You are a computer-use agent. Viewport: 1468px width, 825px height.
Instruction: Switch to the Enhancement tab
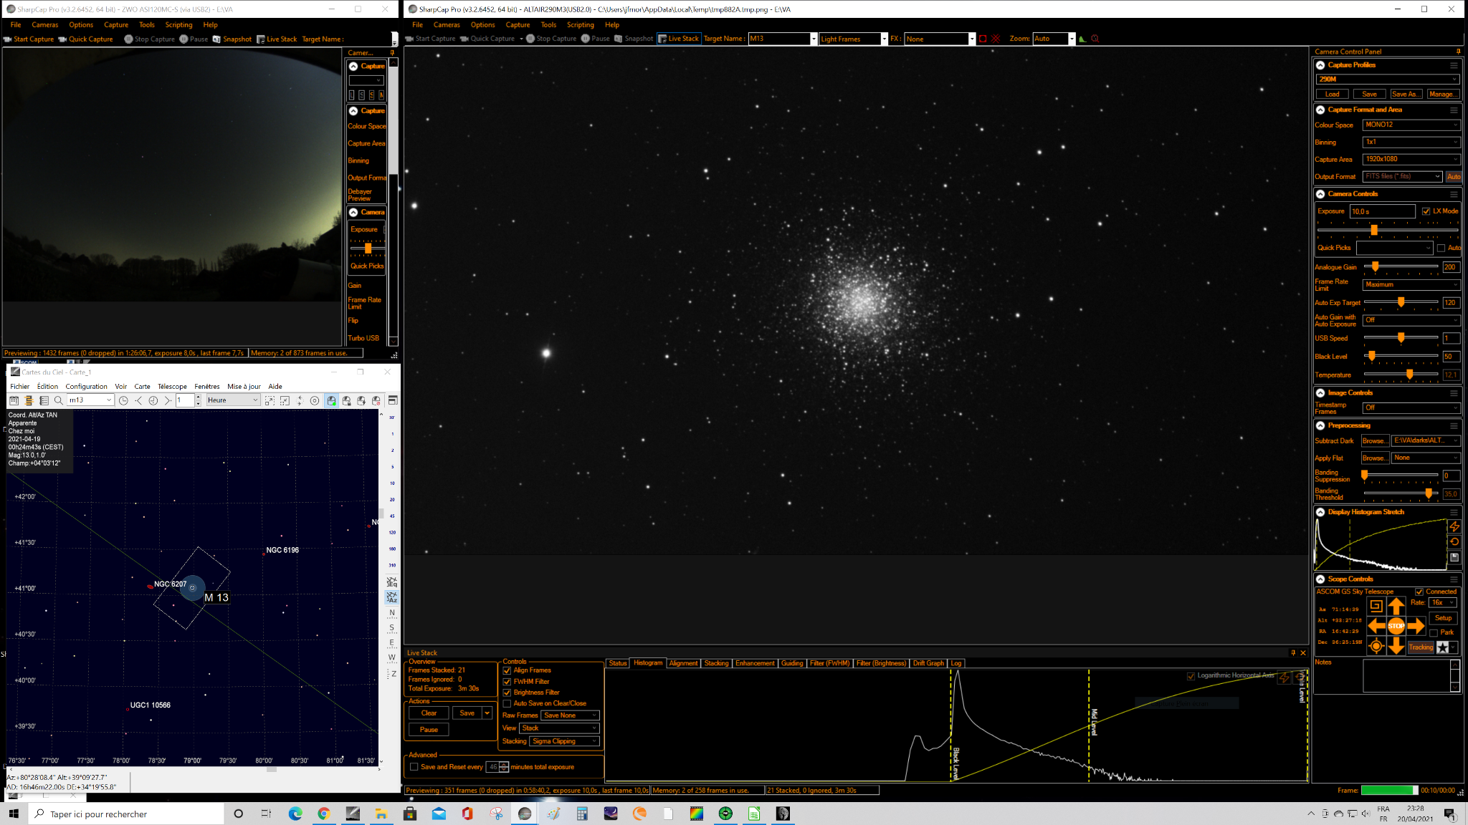pyautogui.click(x=755, y=663)
